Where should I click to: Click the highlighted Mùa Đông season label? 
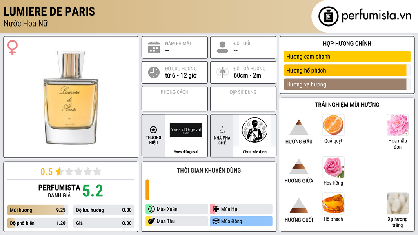coord(232,221)
